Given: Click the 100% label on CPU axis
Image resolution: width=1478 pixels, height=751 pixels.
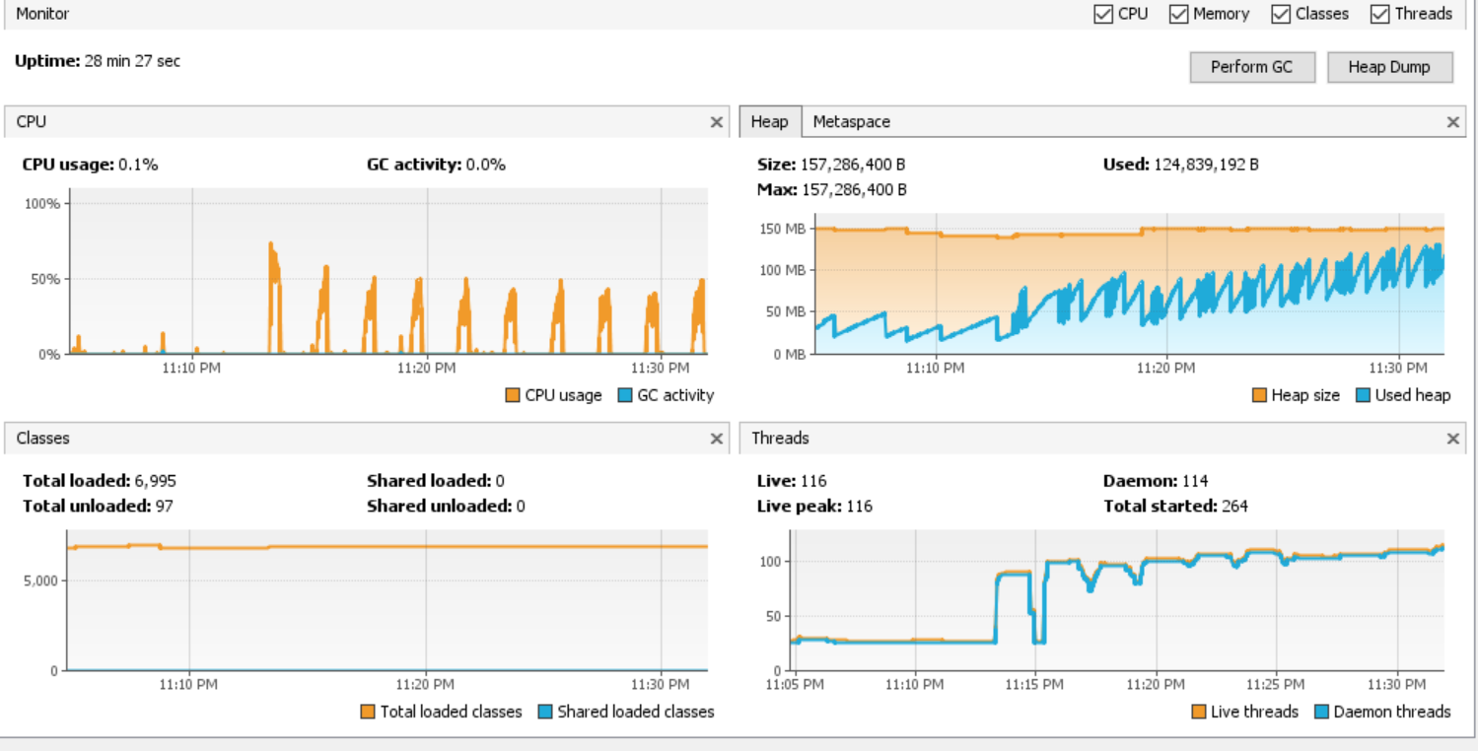Looking at the screenshot, I should click(41, 204).
